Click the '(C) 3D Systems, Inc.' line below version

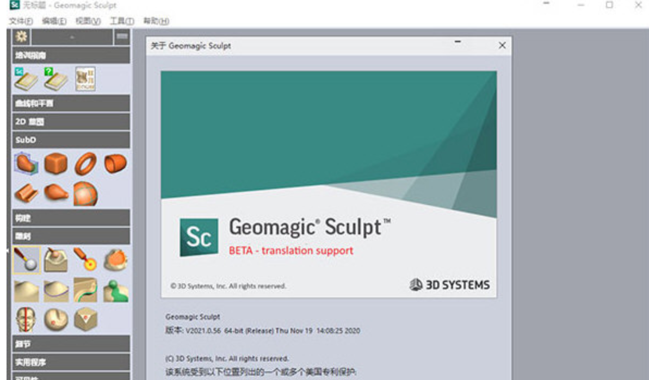[227, 358]
